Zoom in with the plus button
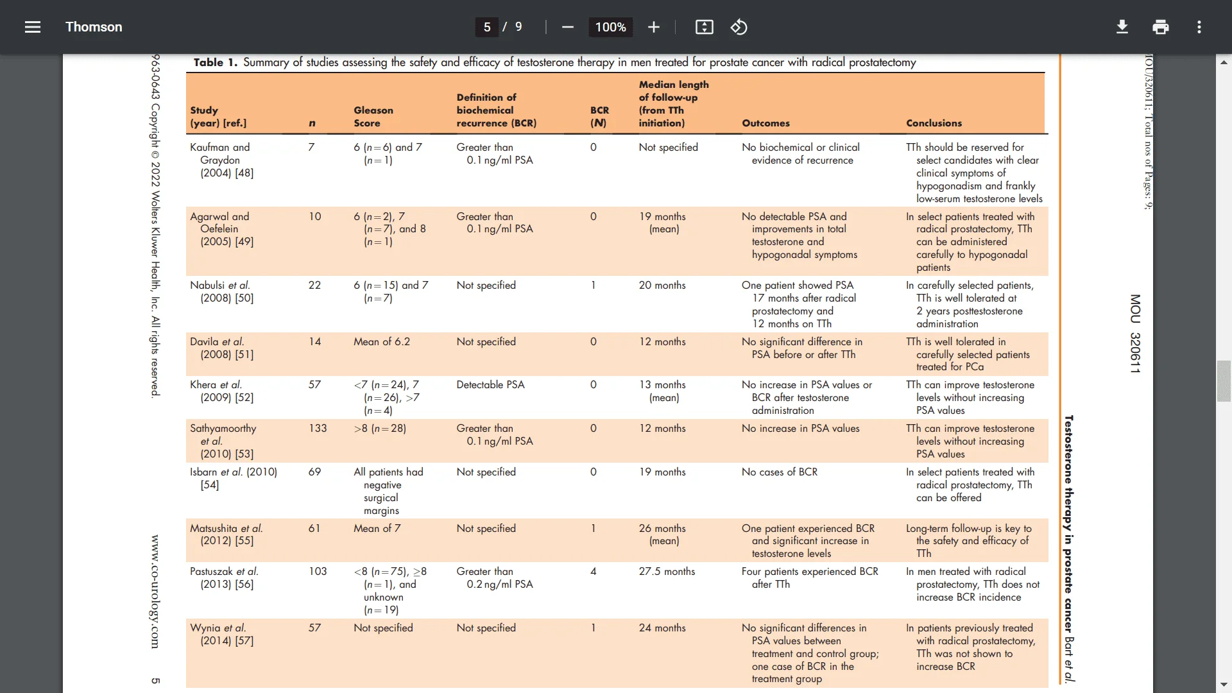This screenshot has width=1232, height=693. click(x=653, y=27)
